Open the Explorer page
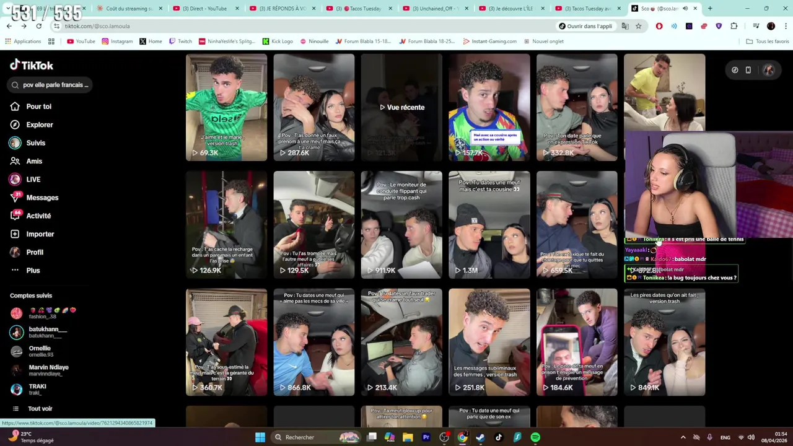Image resolution: width=793 pixels, height=446 pixels. pos(32,125)
